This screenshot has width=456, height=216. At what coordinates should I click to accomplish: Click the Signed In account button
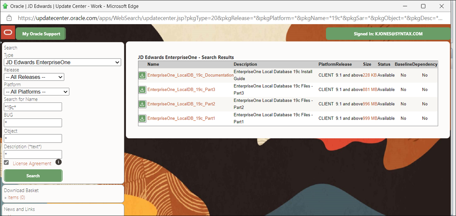coord(388,34)
